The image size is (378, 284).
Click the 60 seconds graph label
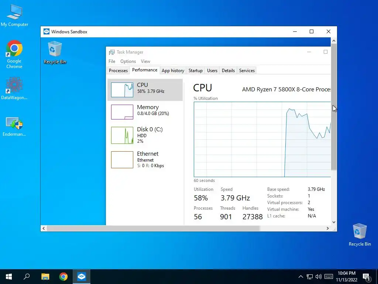click(x=204, y=180)
